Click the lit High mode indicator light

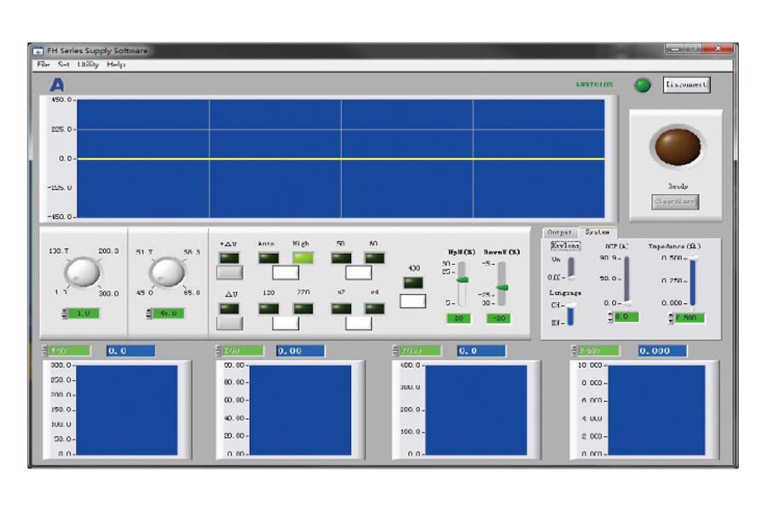point(304,257)
